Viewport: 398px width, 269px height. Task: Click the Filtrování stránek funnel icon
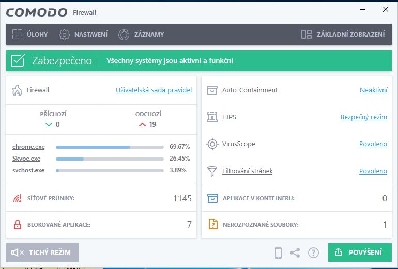pyautogui.click(x=211, y=171)
